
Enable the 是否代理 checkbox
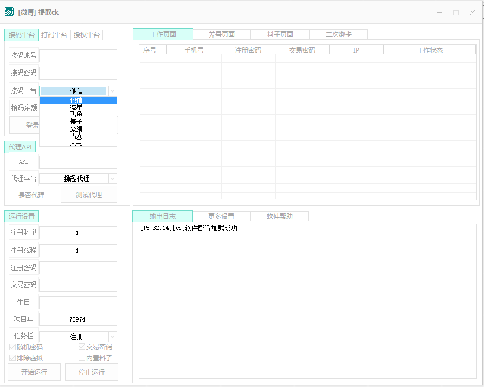[x=15, y=195]
